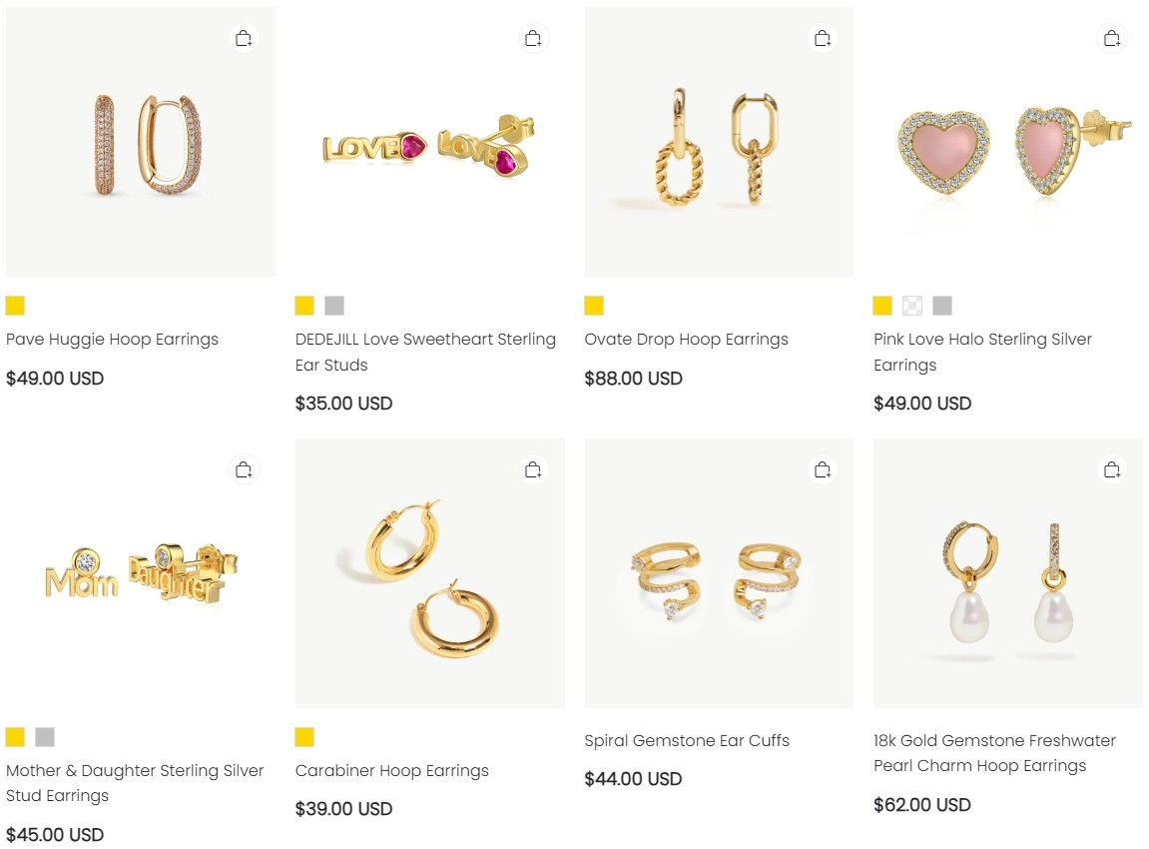Image resolution: width=1149 pixels, height=849 pixels.
Task: Add Carabiner Hoop Earrings to cart
Action: [533, 468]
